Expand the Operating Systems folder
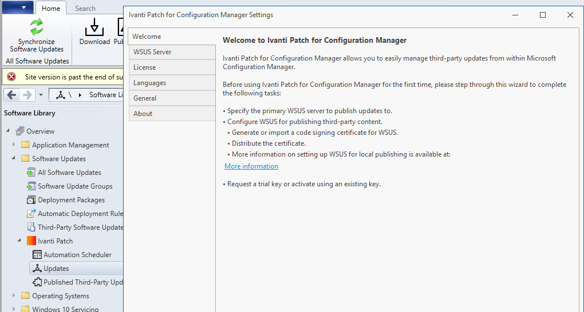 point(14,296)
